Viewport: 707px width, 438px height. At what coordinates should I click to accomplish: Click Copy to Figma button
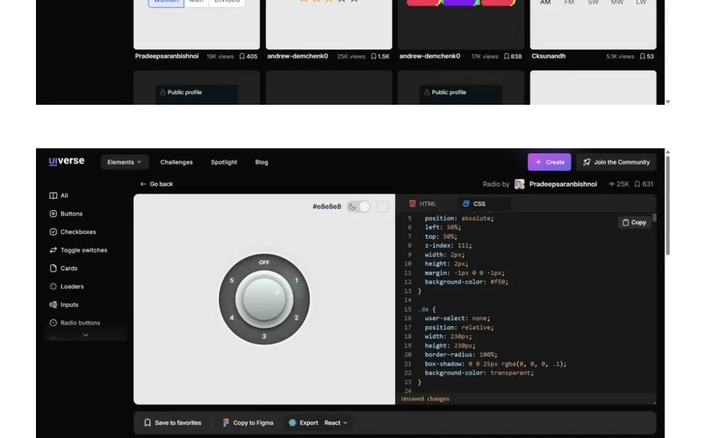tap(247, 423)
